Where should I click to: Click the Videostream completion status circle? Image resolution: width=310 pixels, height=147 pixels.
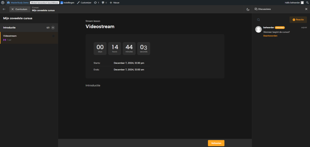(53, 36)
